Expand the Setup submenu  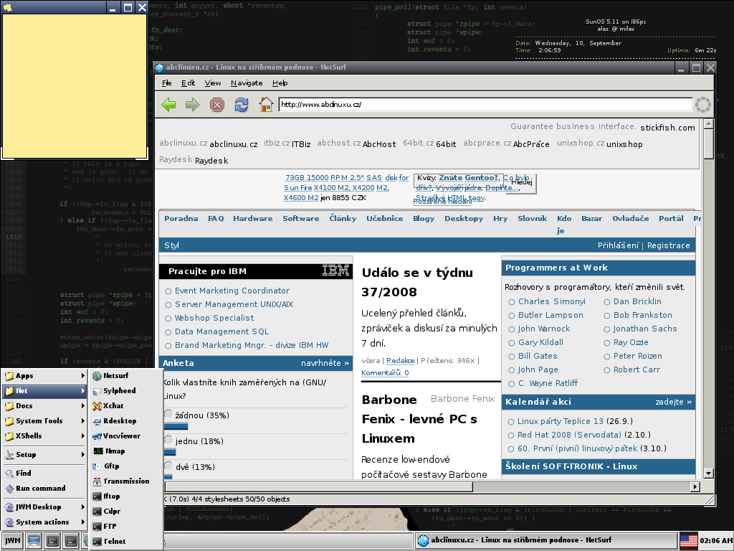(44, 454)
